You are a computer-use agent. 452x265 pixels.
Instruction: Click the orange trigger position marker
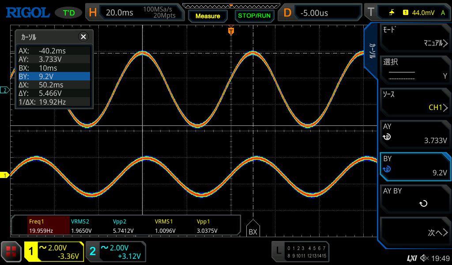point(230,31)
